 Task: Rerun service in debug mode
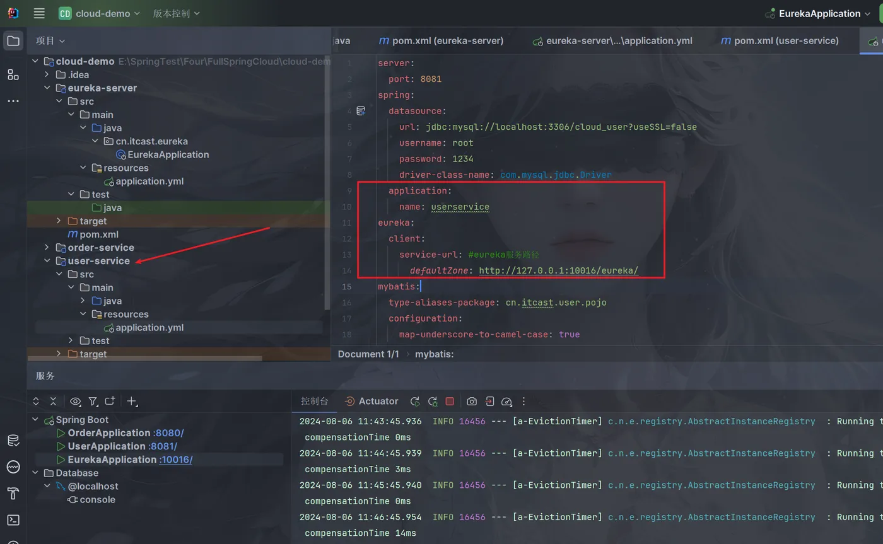[433, 401]
